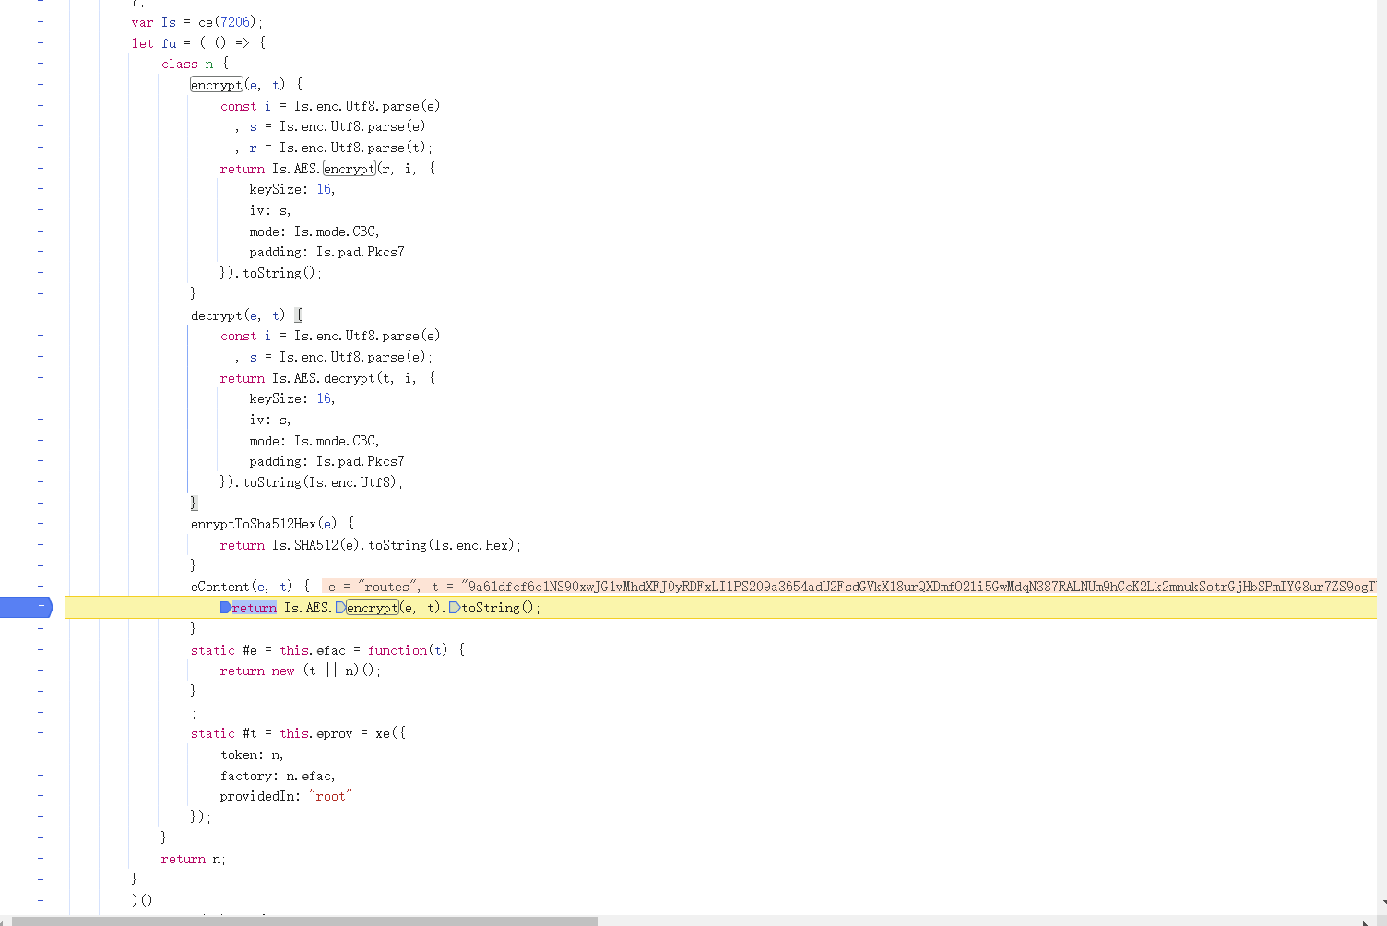Image resolution: width=1387 pixels, height=926 pixels.
Task: Click the 'factory: n.efac,' property line
Action: (x=278, y=776)
